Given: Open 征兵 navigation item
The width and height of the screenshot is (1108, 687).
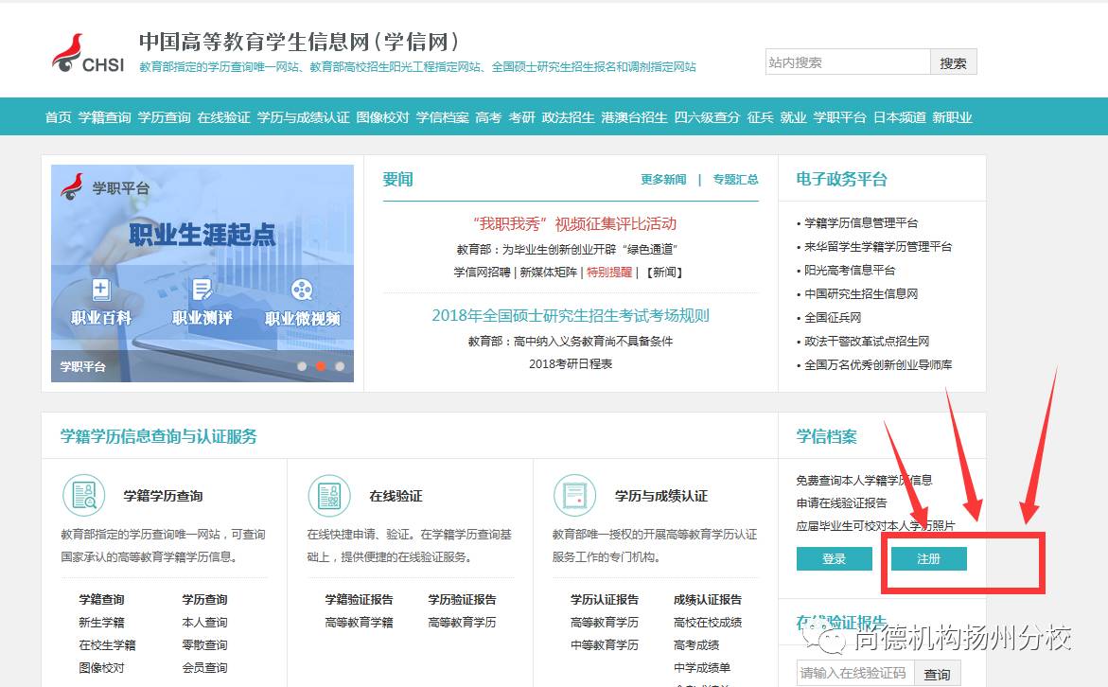Looking at the screenshot, I should [x=761, y=117].
